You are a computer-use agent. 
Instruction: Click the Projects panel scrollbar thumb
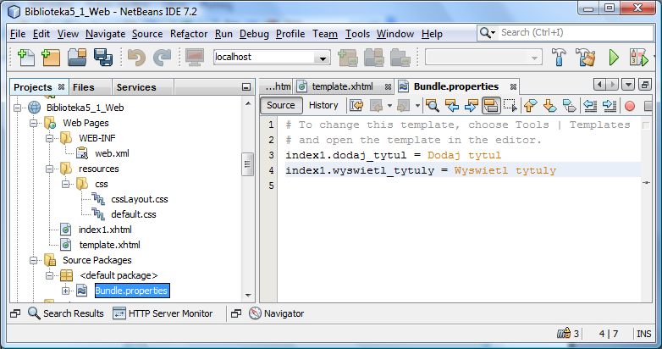[247, 164]
